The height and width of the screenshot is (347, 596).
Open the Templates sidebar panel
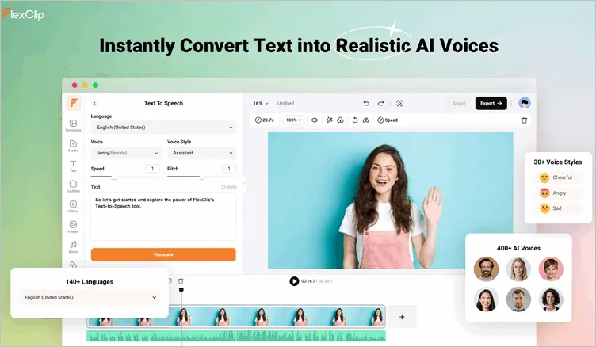pos(73,125)
